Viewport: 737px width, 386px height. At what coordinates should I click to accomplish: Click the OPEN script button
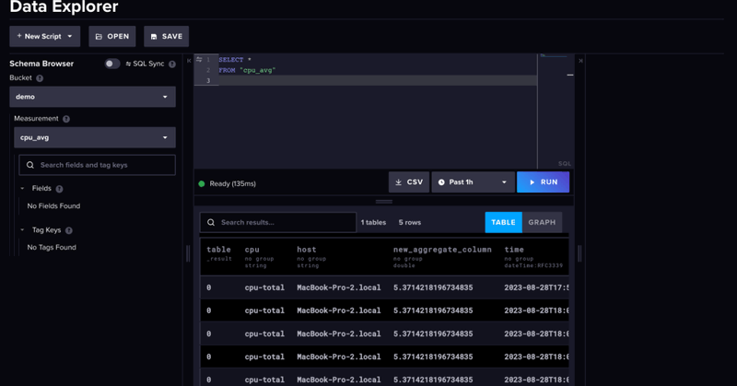click(111, 36)
